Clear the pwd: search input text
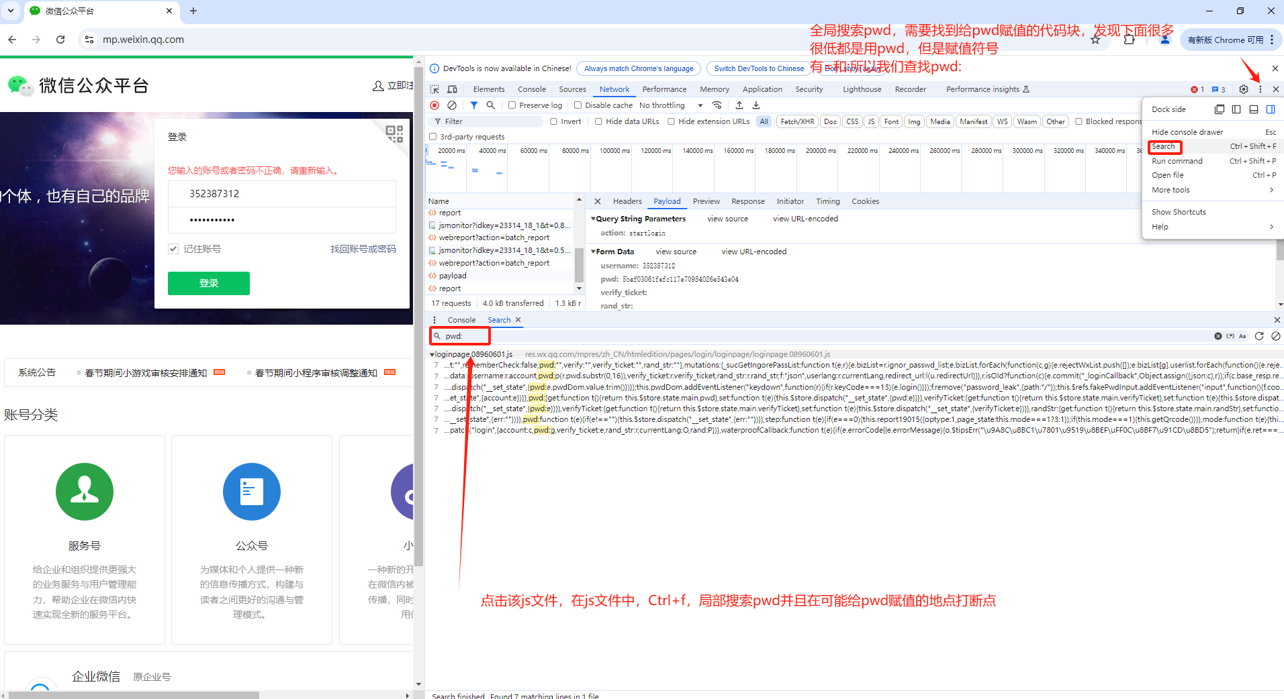Viewport: 1284px width, 699px height. click(1218, 336)
